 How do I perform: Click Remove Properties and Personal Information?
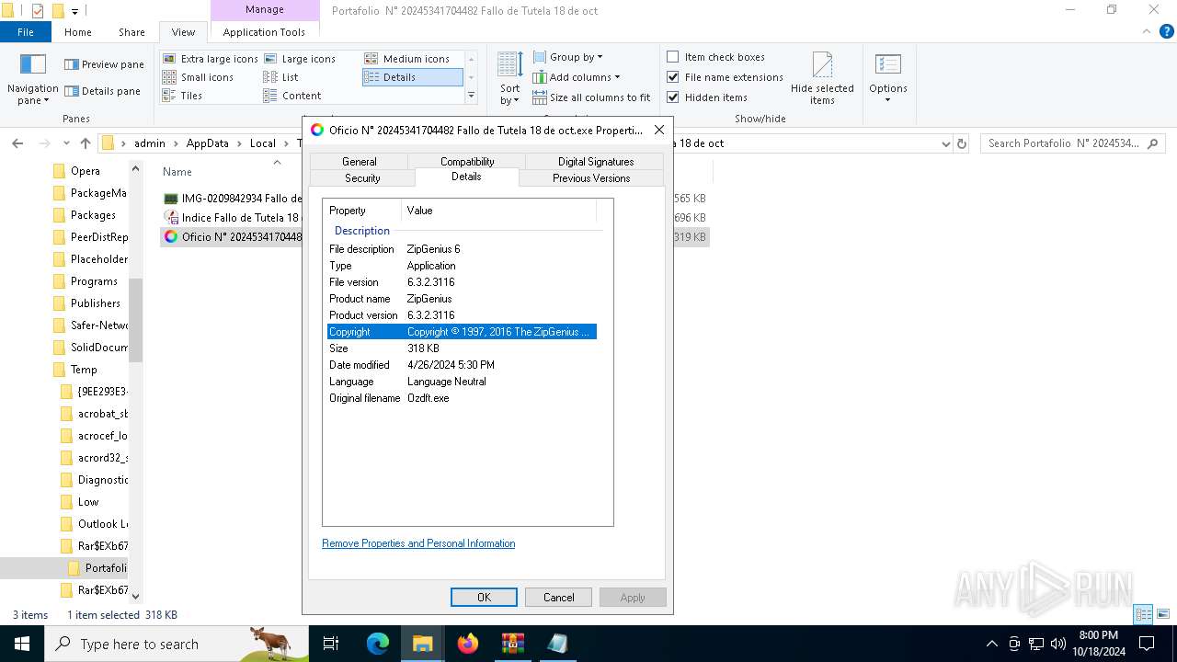click(418, 543)
